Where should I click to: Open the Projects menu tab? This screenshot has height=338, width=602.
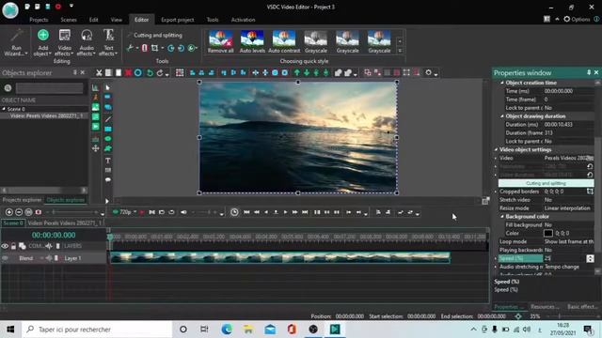[x=39, y=20]
